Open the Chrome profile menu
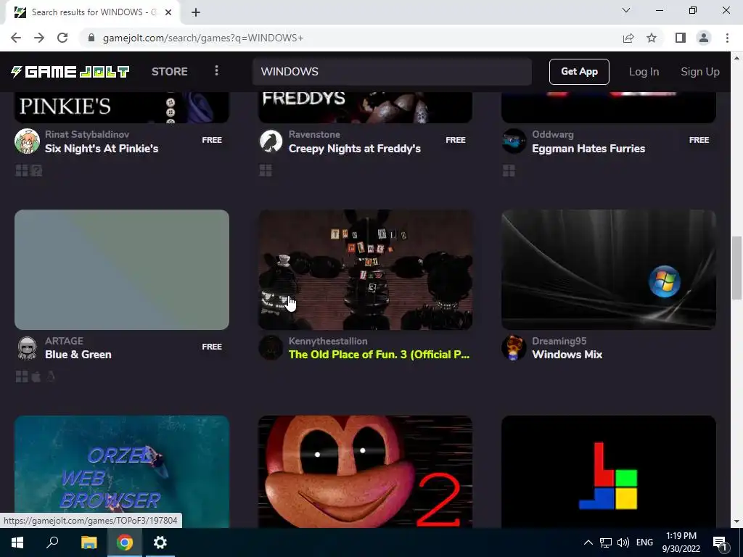Image resolution: width=743 pixels, height=557 pixels. click(704, 38)
